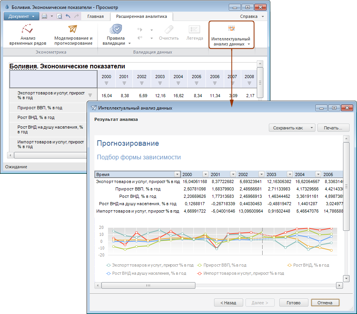
Task: Open the Справка menu
Action: coord(252,16)
